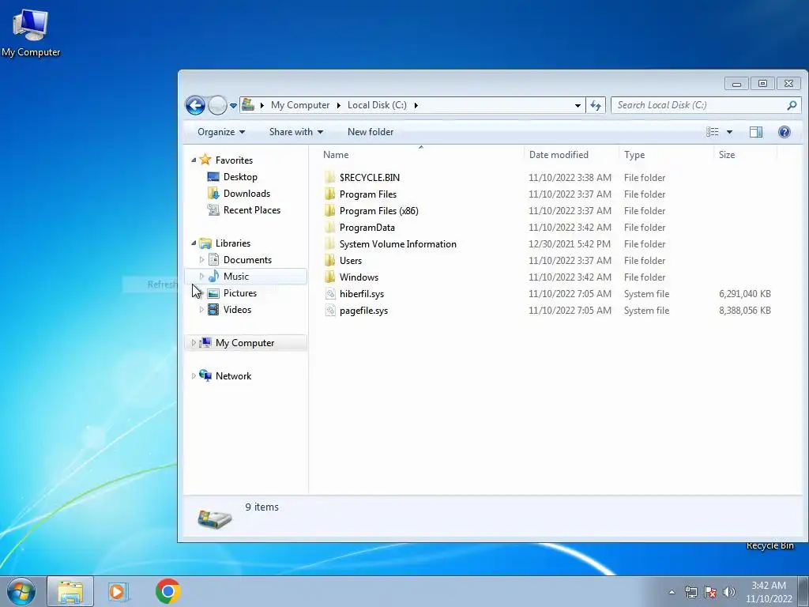
Task: Collapse the Libraries tree group
Action: 194,243
